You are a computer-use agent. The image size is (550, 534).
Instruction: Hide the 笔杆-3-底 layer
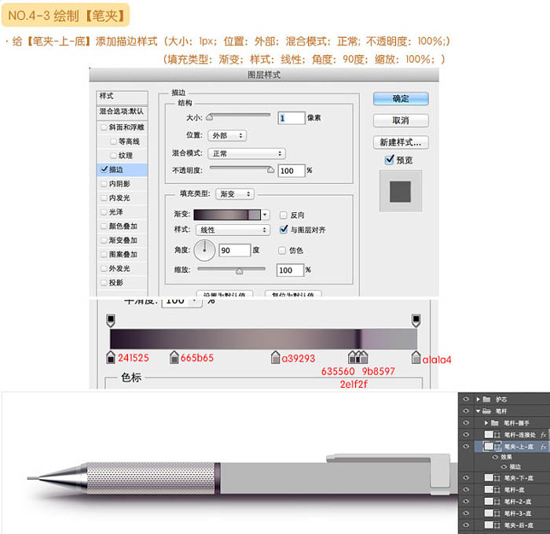(x=466, y=513)
